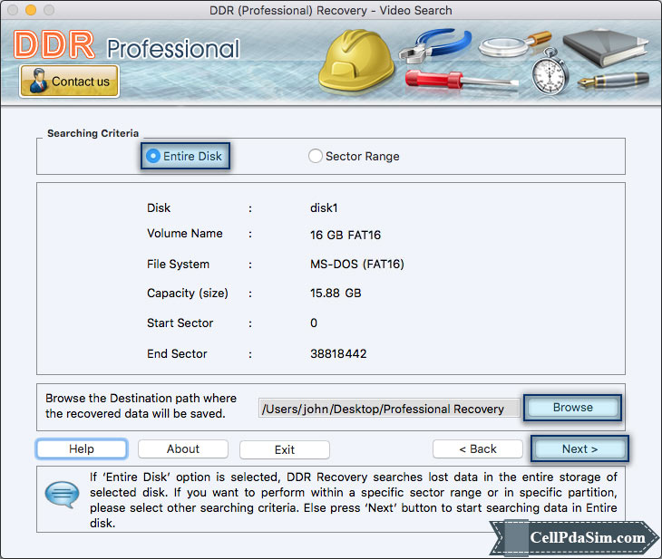This screenshot has height=559, width=662.
Task: Click the yellow hard hat icon
Action: 356,61
